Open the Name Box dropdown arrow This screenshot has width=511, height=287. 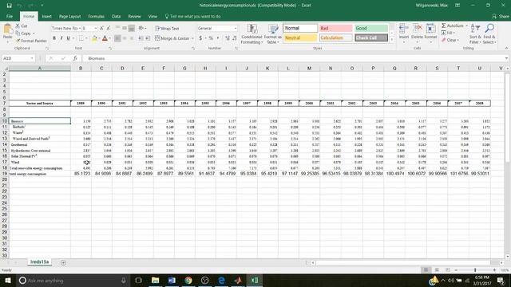click(x=32, y=58)
